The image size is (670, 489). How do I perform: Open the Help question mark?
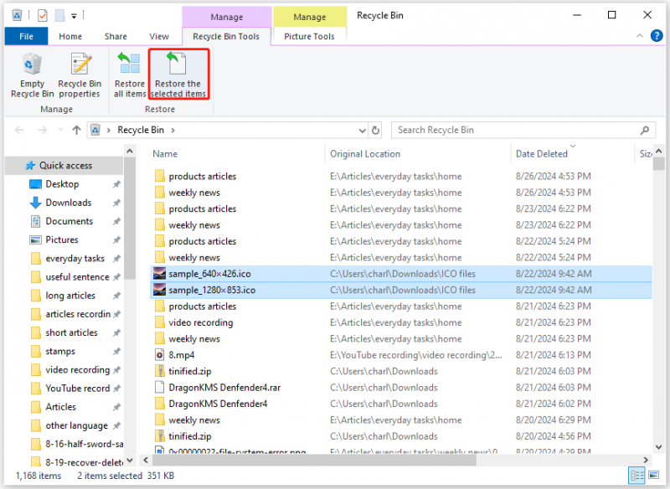(x=656, y=36)
